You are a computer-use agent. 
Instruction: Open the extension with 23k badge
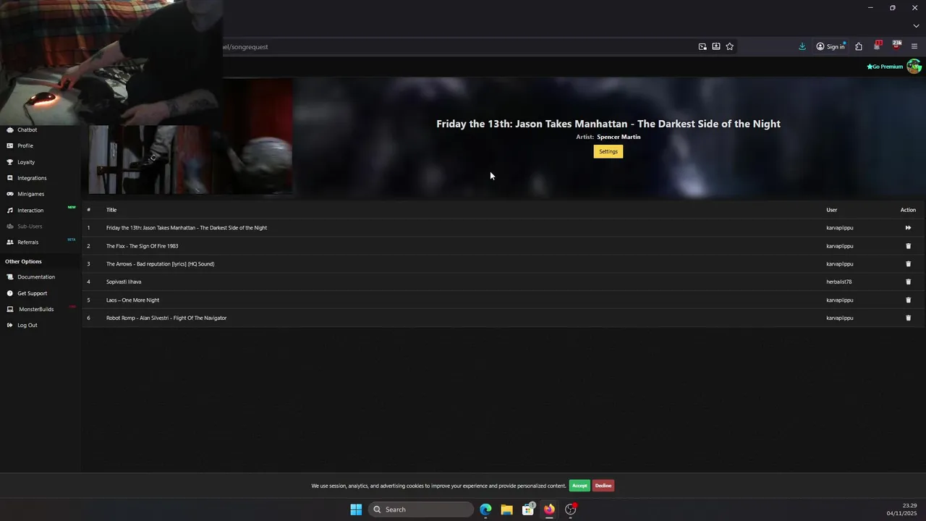click(x=896, y=46)
